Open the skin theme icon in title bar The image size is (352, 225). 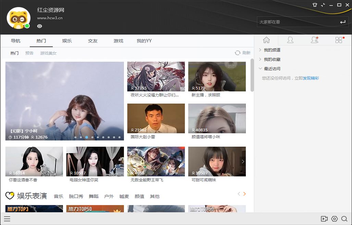coord(315,5)
